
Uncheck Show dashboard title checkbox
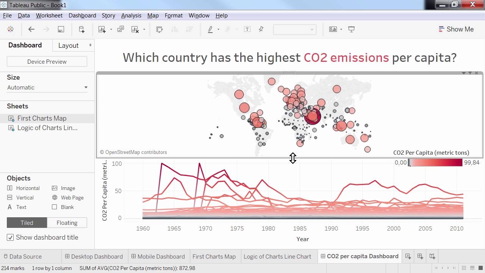click(x=11, y=237)
